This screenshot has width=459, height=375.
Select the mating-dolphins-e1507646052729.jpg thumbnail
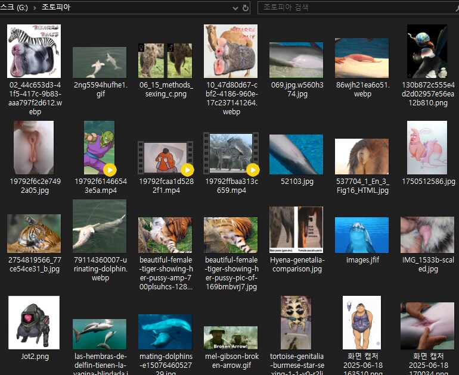pos(165,332)
